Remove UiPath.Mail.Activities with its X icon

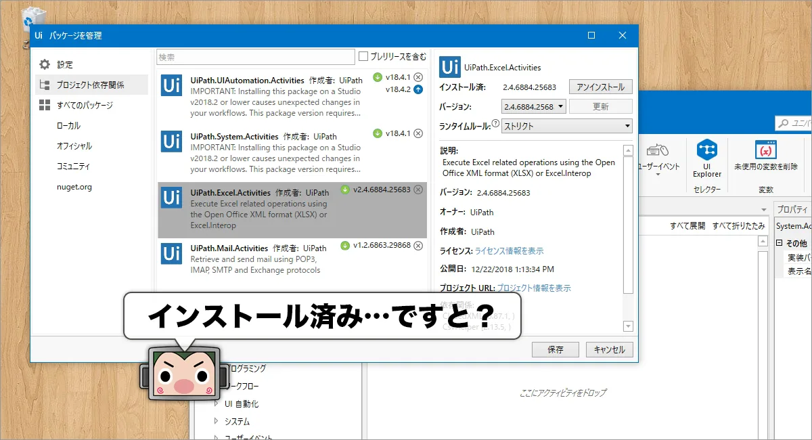pos(418,246)
